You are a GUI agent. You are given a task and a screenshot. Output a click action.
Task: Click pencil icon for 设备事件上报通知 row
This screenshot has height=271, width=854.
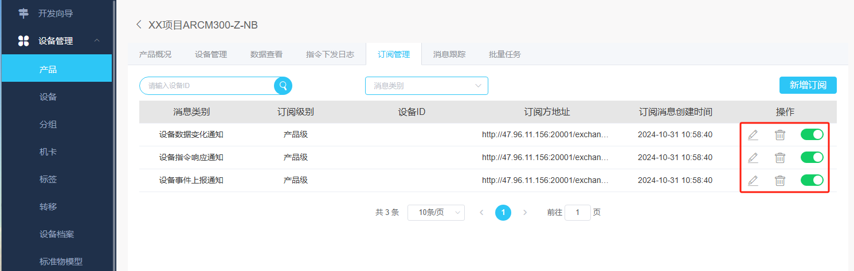pos(753,181)
